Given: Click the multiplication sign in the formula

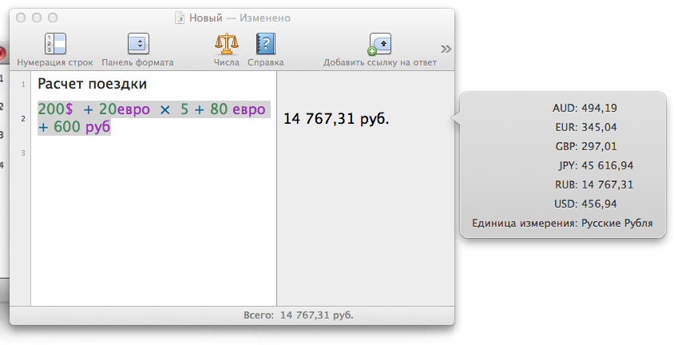Looking at the screenshot, I should coord(165,110).
